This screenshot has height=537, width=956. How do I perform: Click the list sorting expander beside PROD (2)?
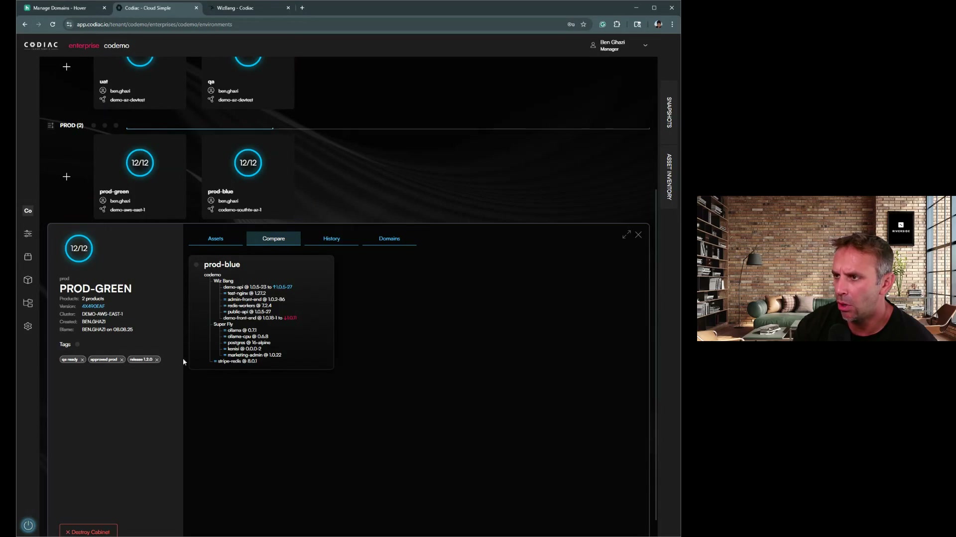click(50, 125)
